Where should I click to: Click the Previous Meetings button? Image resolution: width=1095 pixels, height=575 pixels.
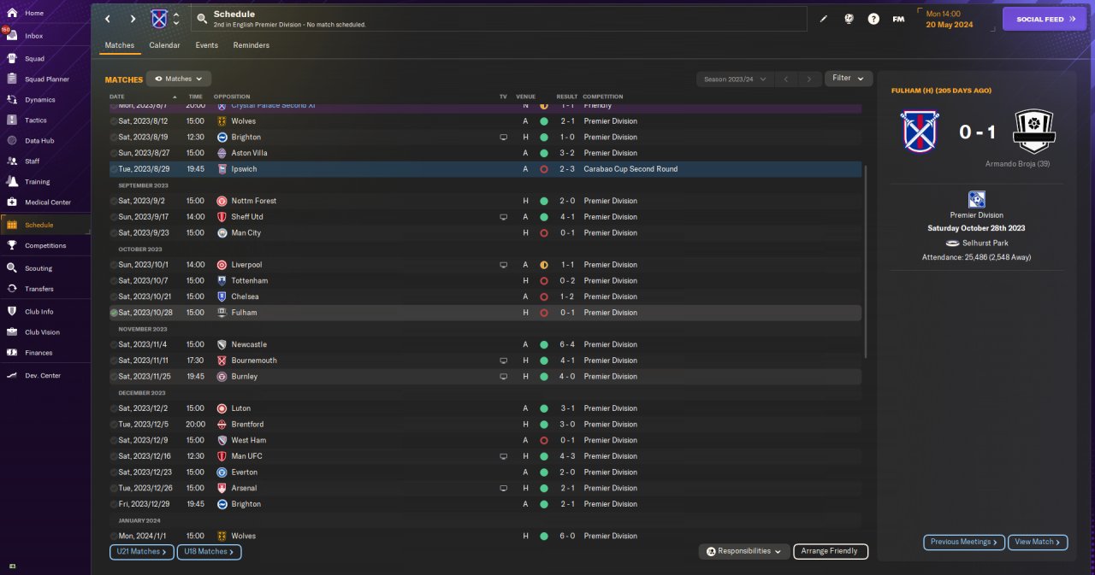[x=963, y=542]
